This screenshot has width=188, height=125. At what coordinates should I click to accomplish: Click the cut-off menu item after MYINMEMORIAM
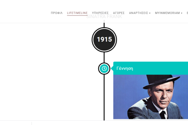pyautogui.click(x=187, y=13)
